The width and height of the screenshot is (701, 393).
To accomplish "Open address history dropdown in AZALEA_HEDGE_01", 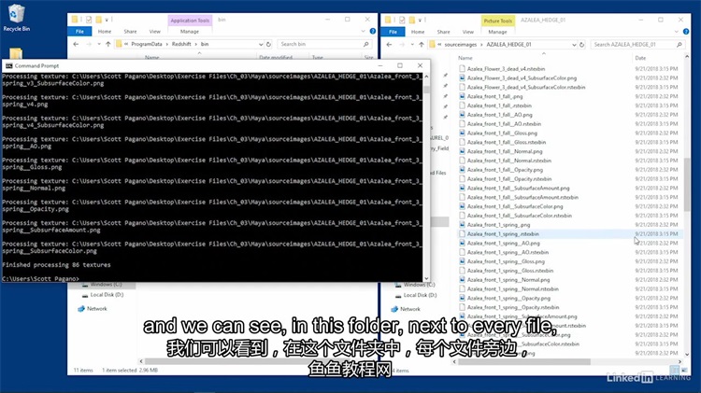I will [x=574, y=45].
